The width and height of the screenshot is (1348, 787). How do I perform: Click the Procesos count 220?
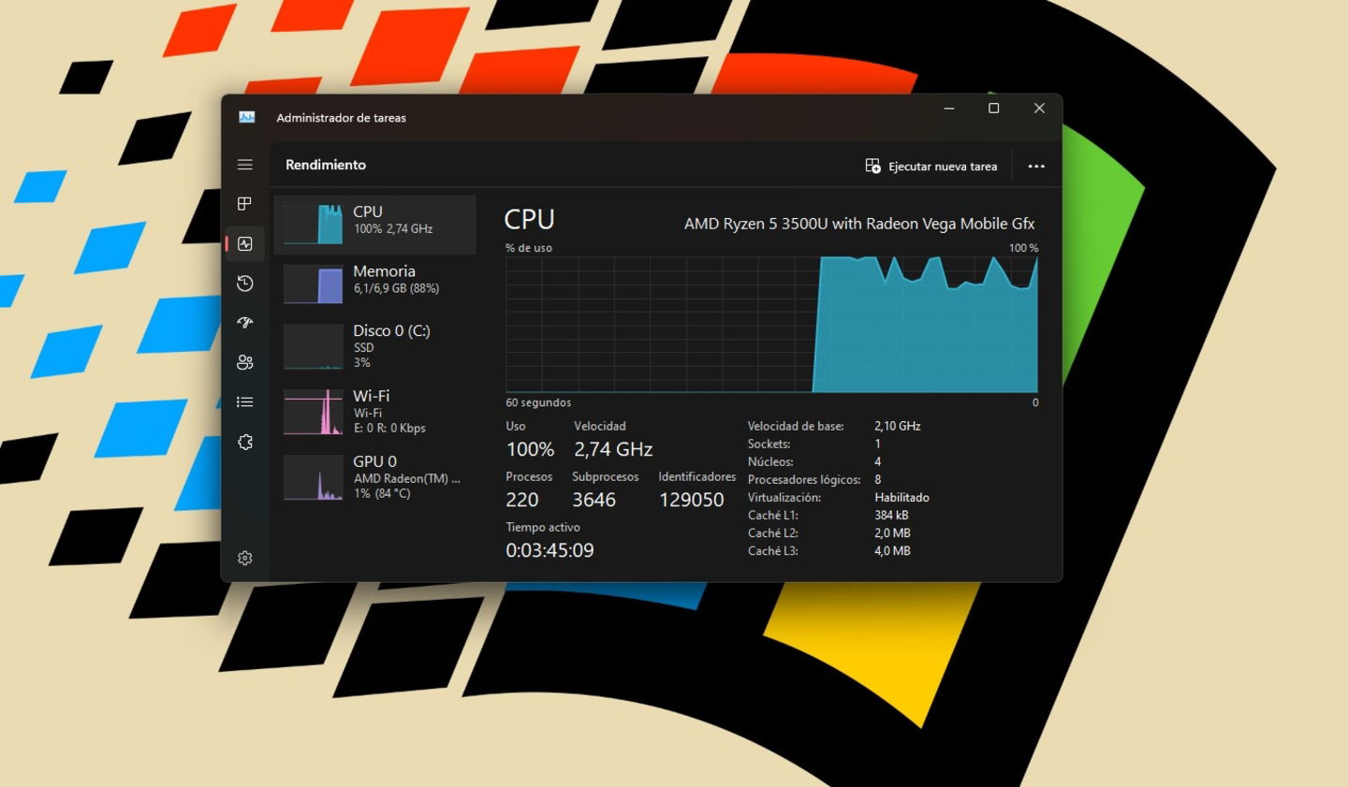point(522,500)
